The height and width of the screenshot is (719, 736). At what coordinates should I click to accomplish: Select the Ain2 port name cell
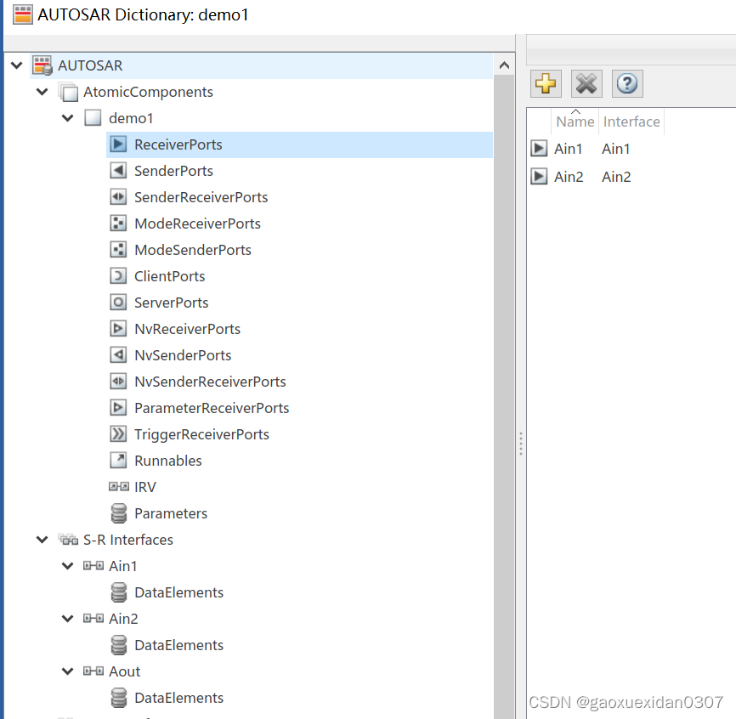tap(569, 177)
